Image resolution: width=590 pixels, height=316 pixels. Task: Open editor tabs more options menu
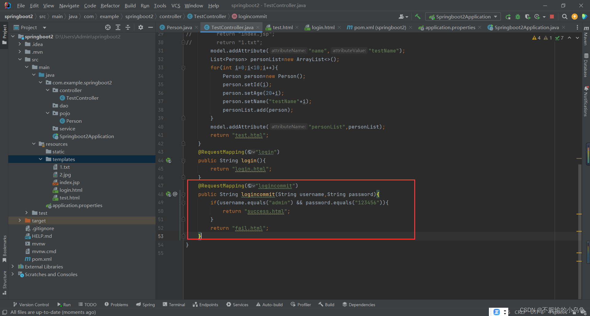577,28
